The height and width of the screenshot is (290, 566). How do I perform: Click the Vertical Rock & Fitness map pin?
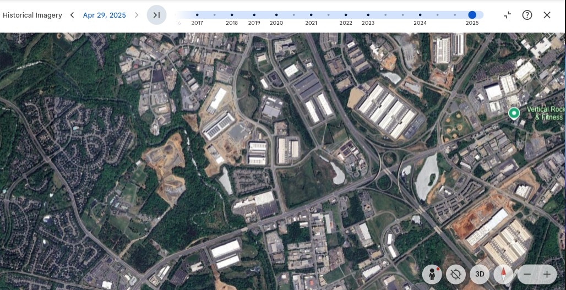tap(514, 113)
